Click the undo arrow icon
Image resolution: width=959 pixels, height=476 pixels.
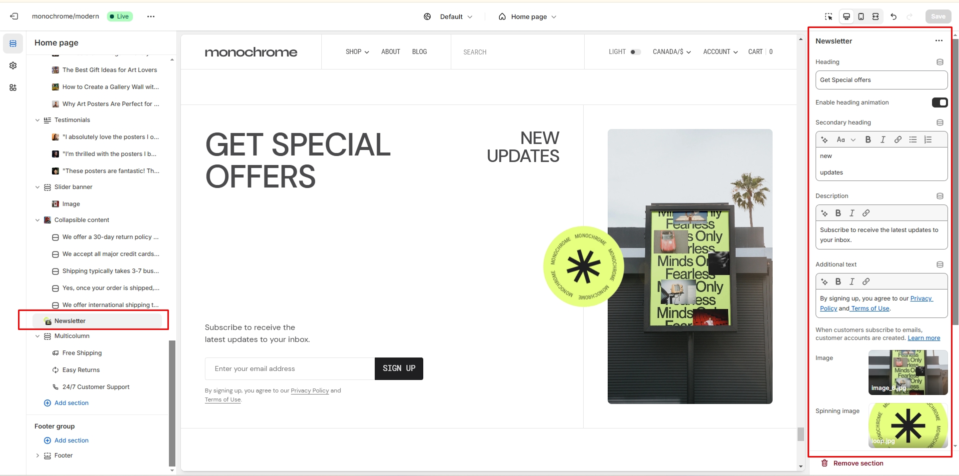coord(894,16)
